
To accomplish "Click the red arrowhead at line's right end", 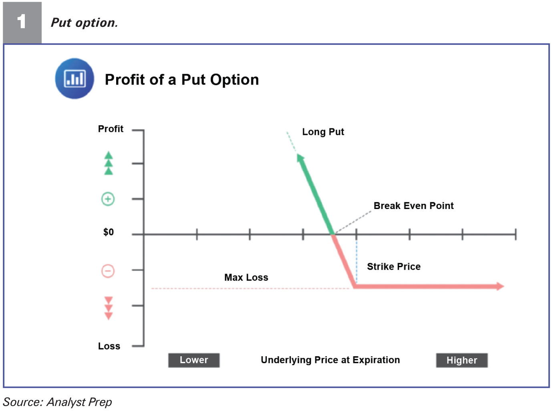I will point(500,286).
